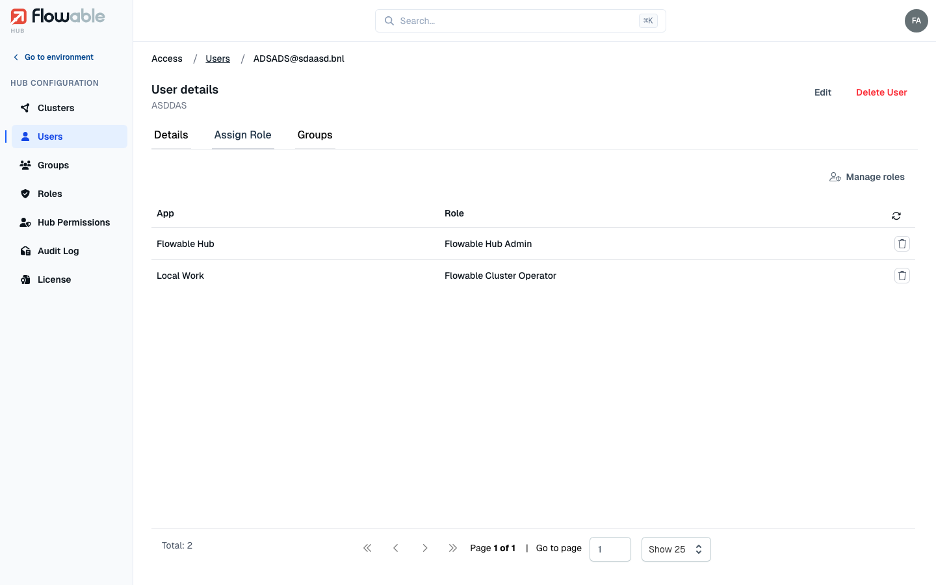Click the Flowable Hub Admin role cell
The height and width of the screenshot is (585, 936).
click(488, 244)
